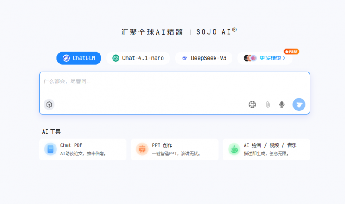This screenshot has height=204, width=345.
Task: Click the orange FREE badge
Action: (x=292, y=51)
